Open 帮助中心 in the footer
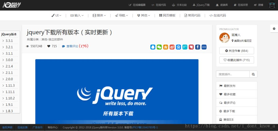Image resolution: width=278 pixels, height=131 pixels. pyautogui.click(x=53, y=127)
